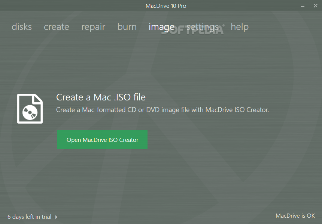Click the 'MacDrive is OK' status

tap(295, 216)
